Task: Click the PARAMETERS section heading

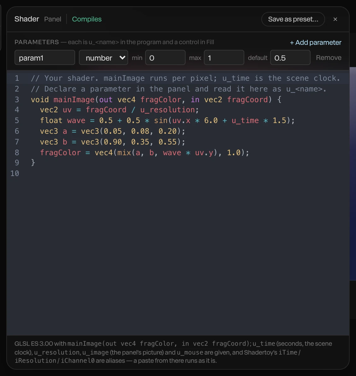Action: [37, 42]
